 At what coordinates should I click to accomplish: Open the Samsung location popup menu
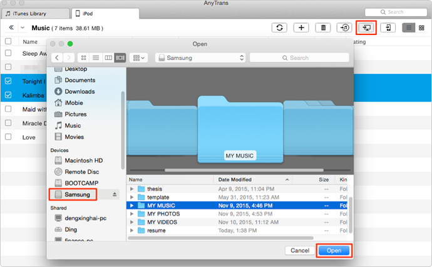click(200, 58)
